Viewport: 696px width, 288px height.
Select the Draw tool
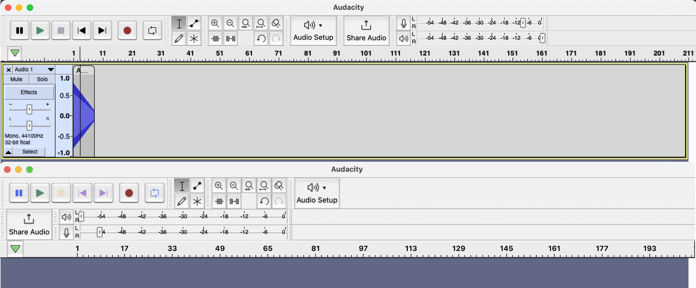point(179,38)
